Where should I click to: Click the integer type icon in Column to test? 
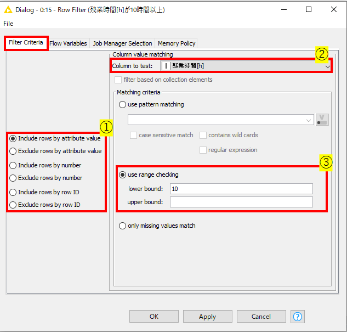166,66
